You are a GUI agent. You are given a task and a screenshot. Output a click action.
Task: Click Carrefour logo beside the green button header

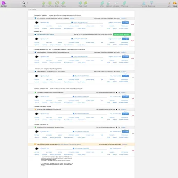point(37,39)
